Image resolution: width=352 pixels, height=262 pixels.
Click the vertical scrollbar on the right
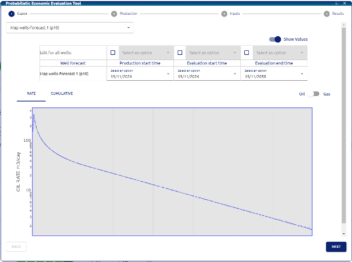click(x=344, y=124)
